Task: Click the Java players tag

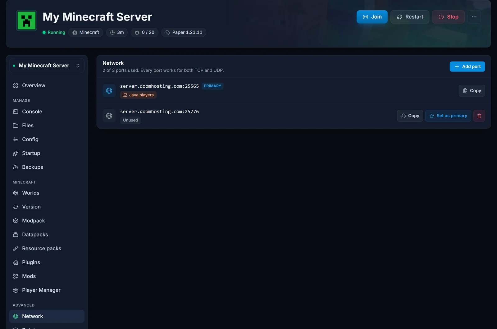Action: point(138,95)
